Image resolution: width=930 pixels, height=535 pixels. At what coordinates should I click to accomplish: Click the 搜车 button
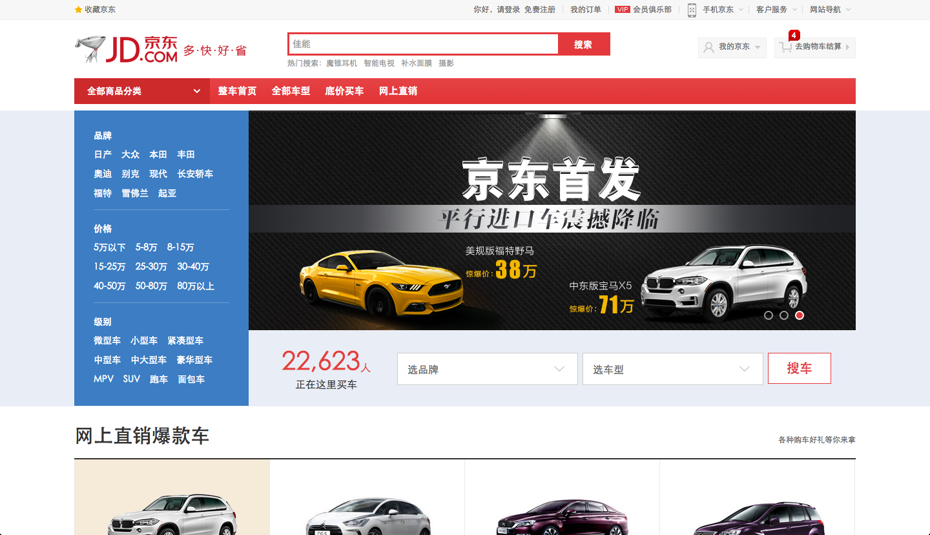point(800,368)
